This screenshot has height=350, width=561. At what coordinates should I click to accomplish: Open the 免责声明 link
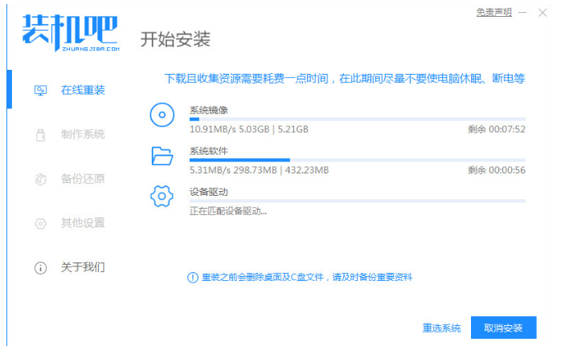coord(493,12)
